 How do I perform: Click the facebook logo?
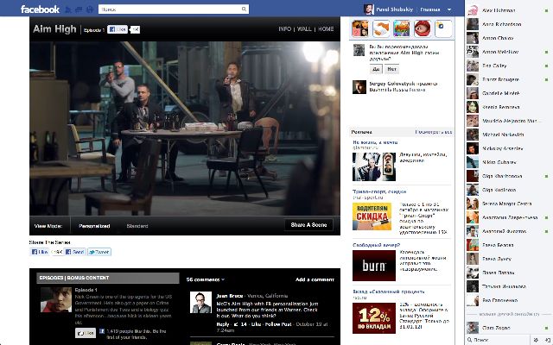40,9
